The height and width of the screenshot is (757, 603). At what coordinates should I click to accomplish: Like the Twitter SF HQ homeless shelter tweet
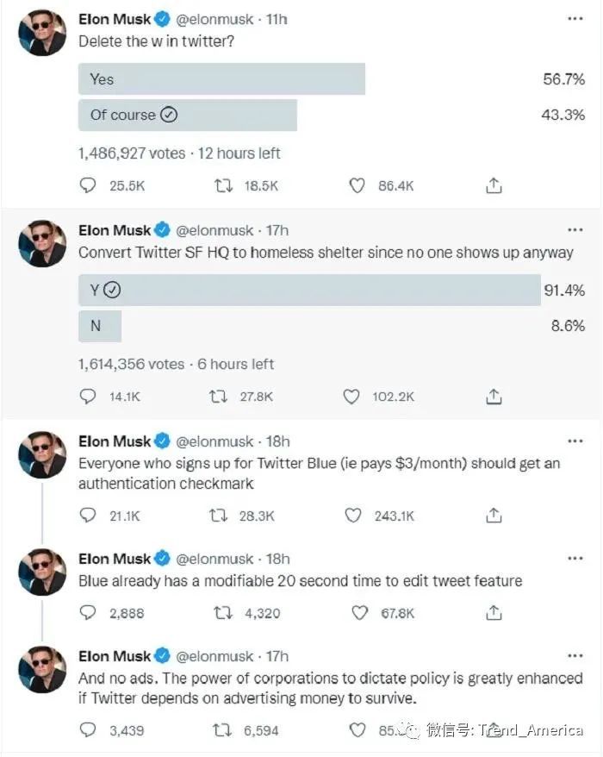(351, 397)
